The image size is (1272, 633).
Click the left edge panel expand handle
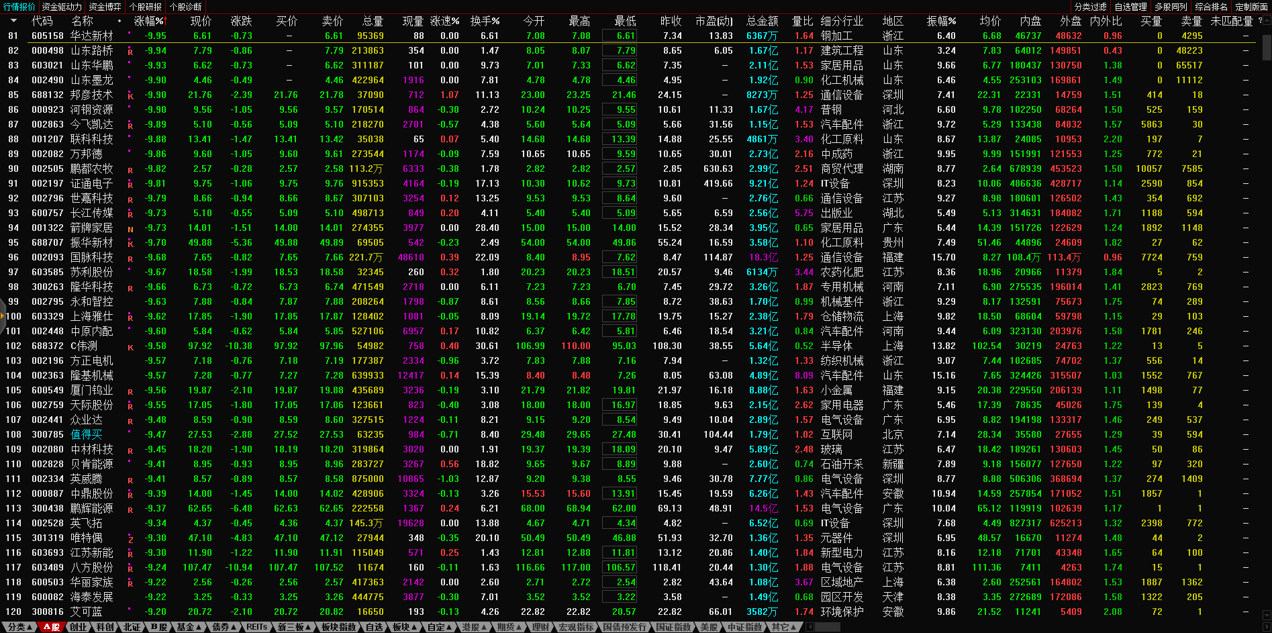tap(3, 316)
